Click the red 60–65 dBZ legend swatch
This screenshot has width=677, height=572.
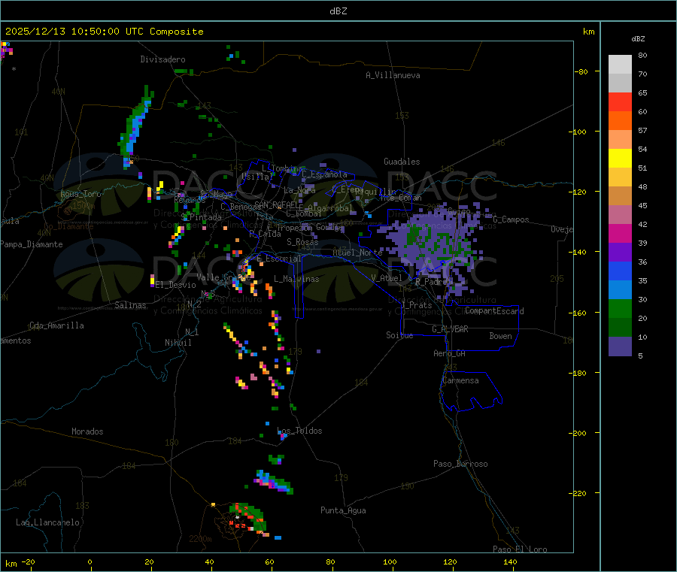click(x=620, y=101)
